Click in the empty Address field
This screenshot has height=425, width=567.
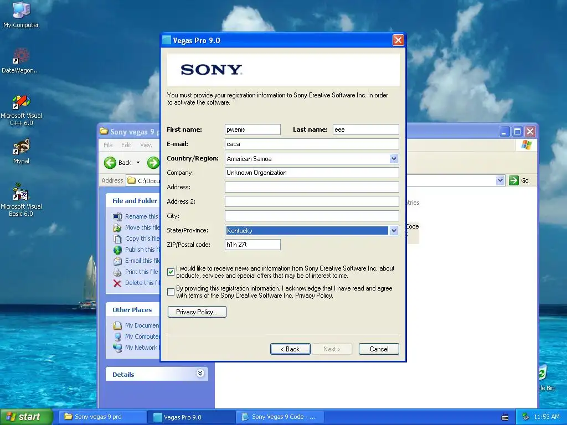point(312,187)
